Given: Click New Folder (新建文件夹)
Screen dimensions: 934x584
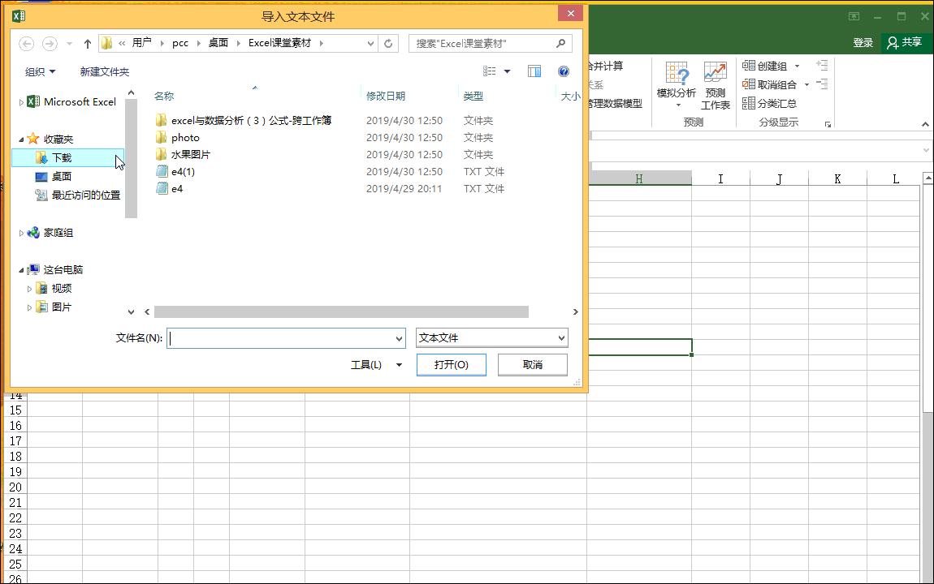Looking at the screenshot, I should pyautogui.click(x=104, y=71).
